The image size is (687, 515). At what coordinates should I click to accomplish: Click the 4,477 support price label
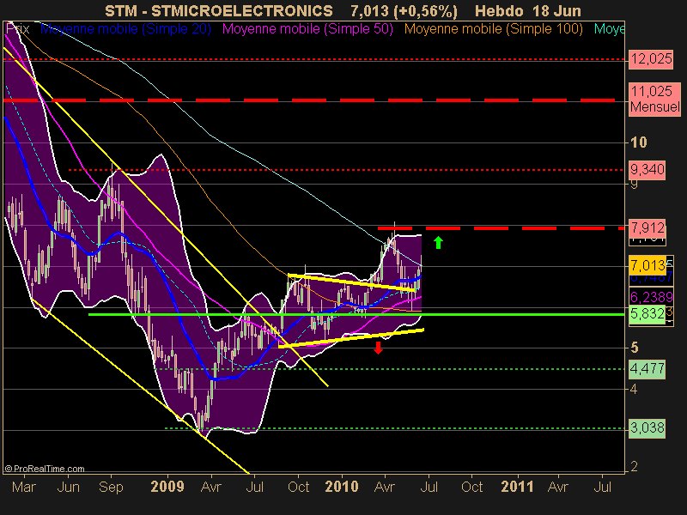point(647,369)
